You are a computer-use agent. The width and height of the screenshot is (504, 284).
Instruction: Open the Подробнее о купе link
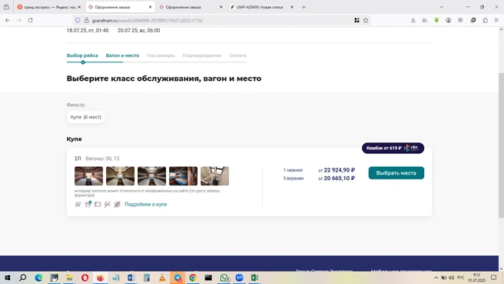coord(146,204)
